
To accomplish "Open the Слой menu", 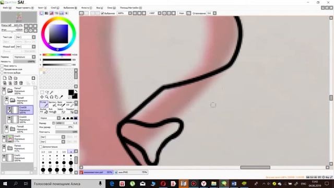I will [55, 8].
